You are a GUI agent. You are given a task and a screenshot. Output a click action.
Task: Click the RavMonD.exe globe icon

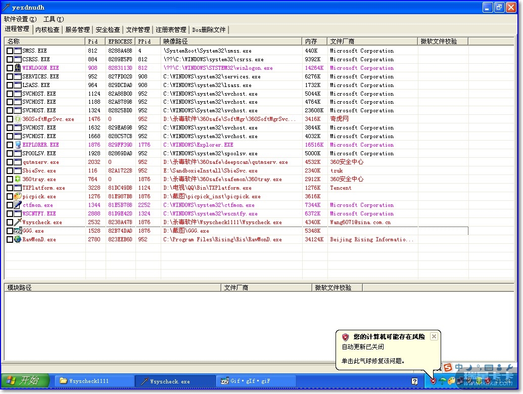(x=18, y=239)
